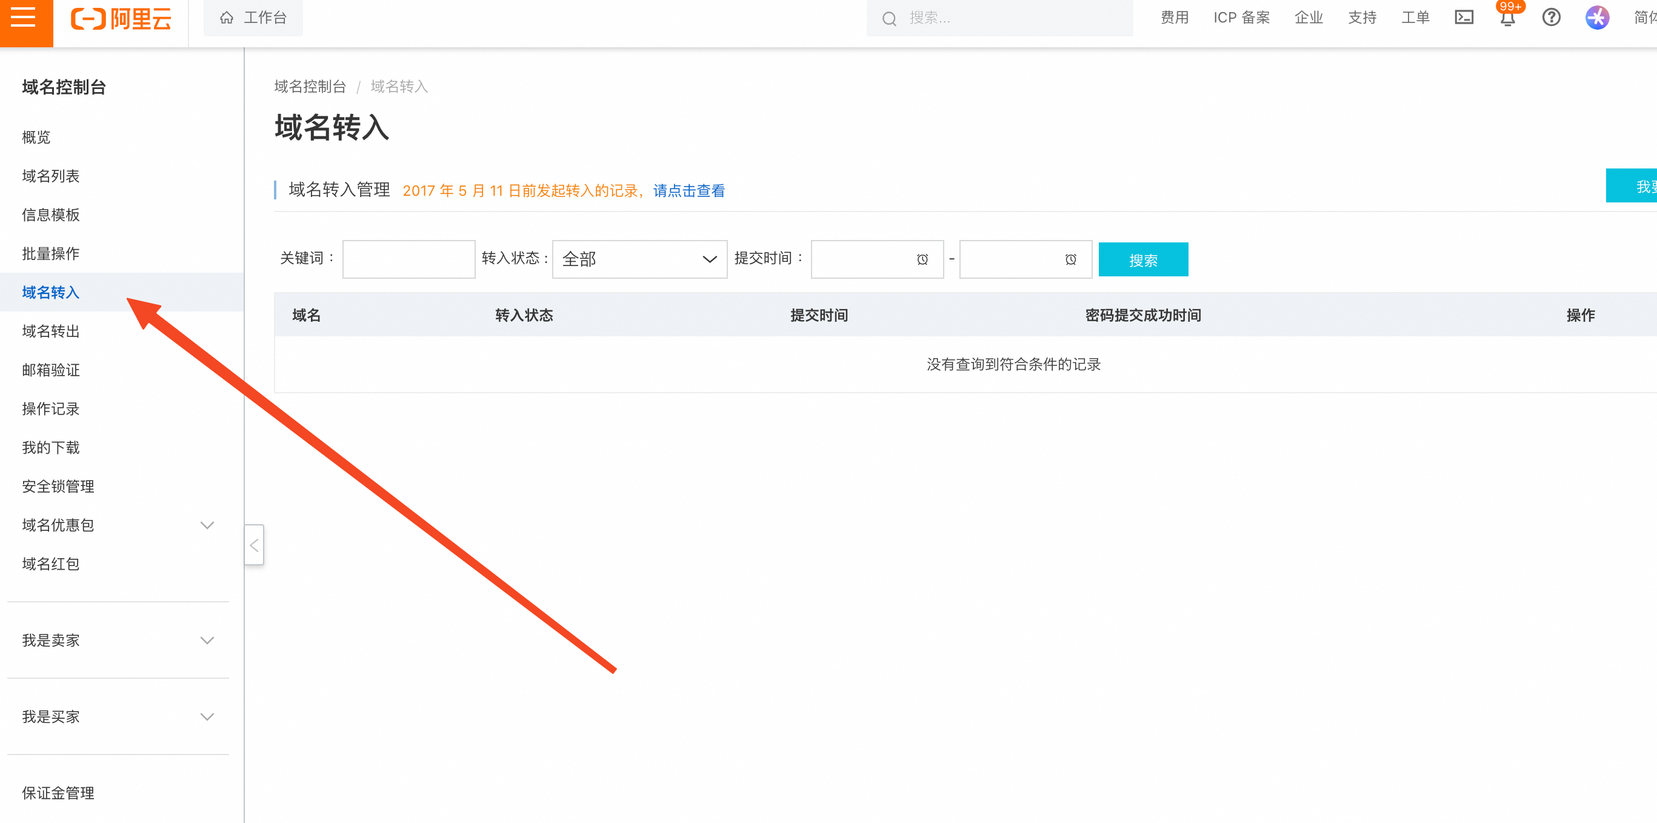Open the 工作台 home tab
Screen dimensions: 1657x823
[x=253, y=18]
